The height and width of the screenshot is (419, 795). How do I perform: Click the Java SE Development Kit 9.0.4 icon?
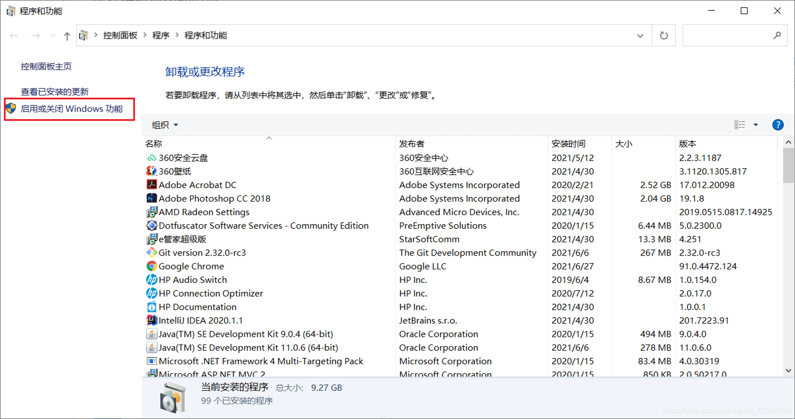click(152, 334)
